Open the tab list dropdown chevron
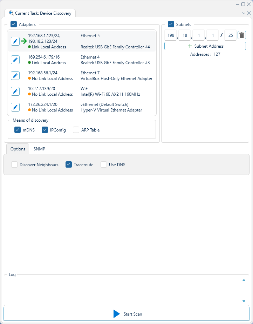 pos(244,13)
